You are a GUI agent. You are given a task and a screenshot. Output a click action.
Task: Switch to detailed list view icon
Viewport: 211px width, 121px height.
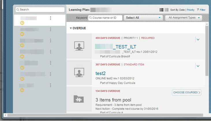coord(161,10)
